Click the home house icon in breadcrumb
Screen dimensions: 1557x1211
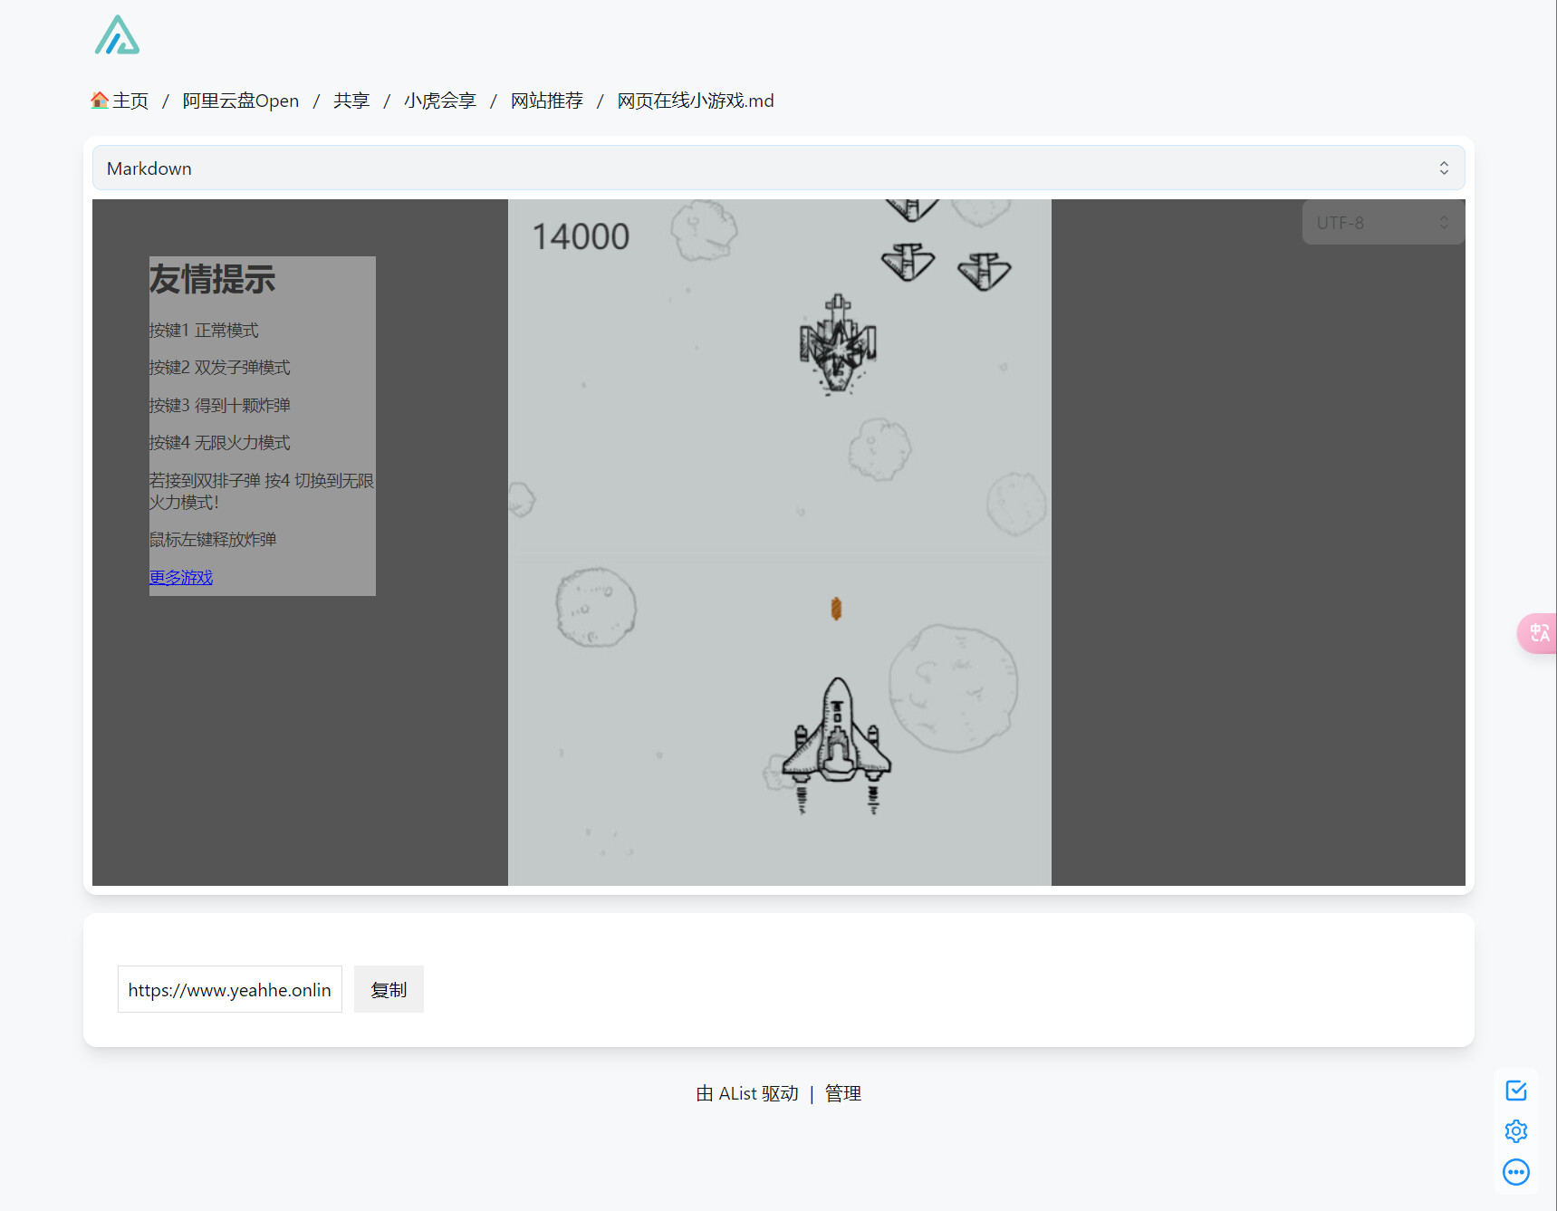click(100, 100)
